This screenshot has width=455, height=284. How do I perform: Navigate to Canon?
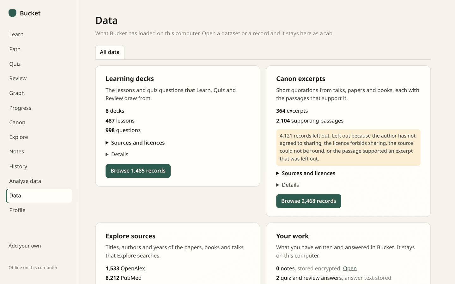(x=39, y=122)
